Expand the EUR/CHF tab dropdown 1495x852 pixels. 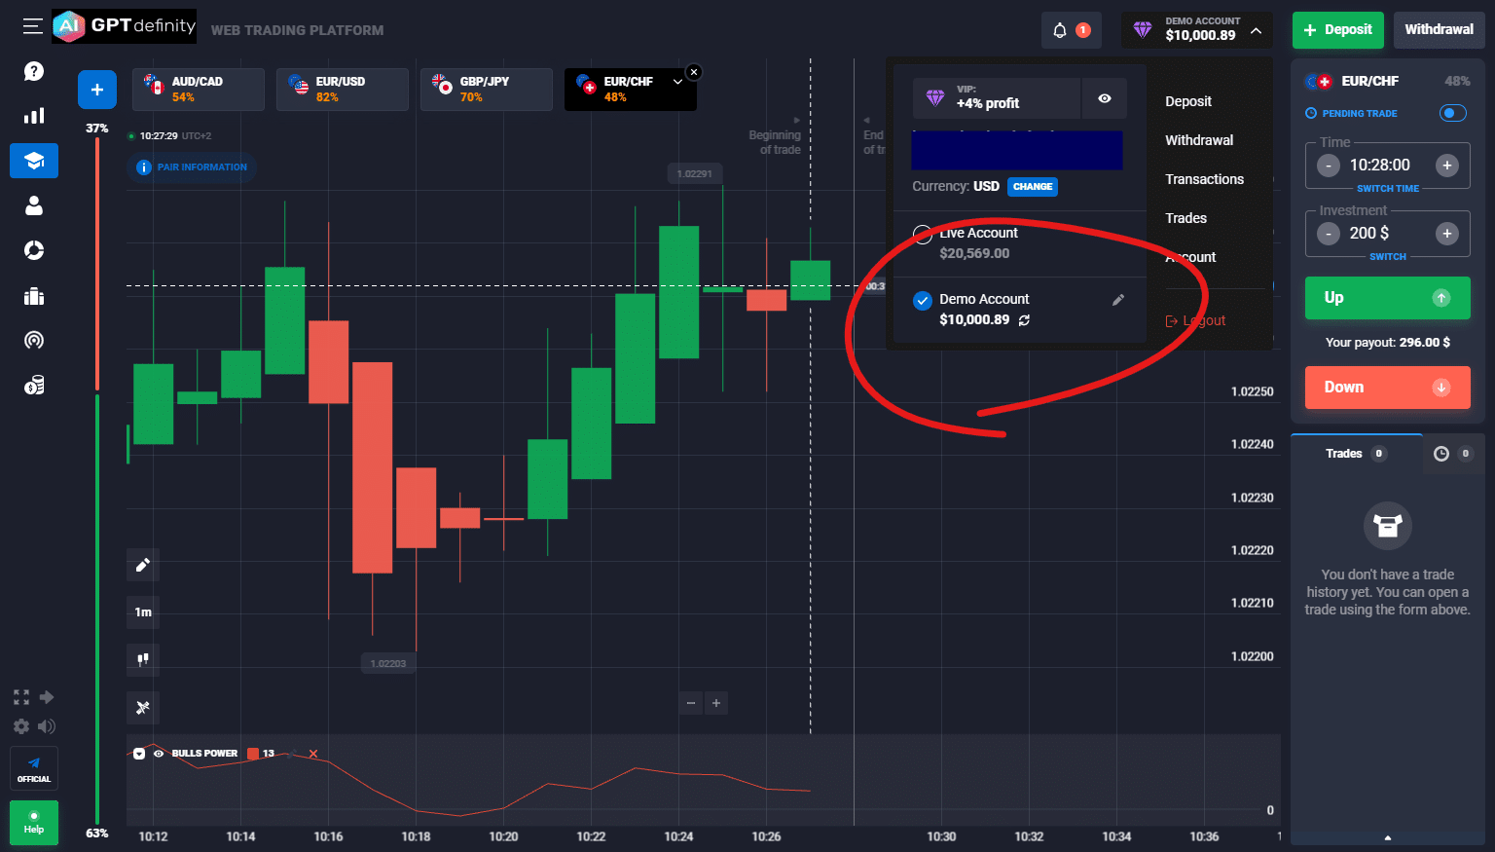click(677, 82)
